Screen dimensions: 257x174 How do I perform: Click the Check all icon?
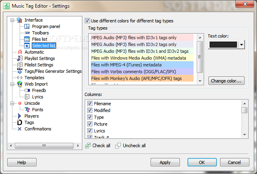pos(88,146)
